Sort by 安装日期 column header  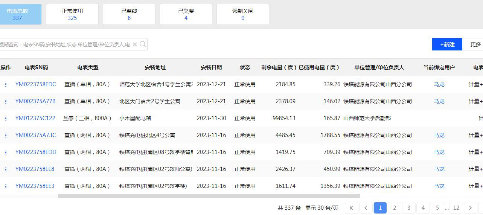[211, 67]
